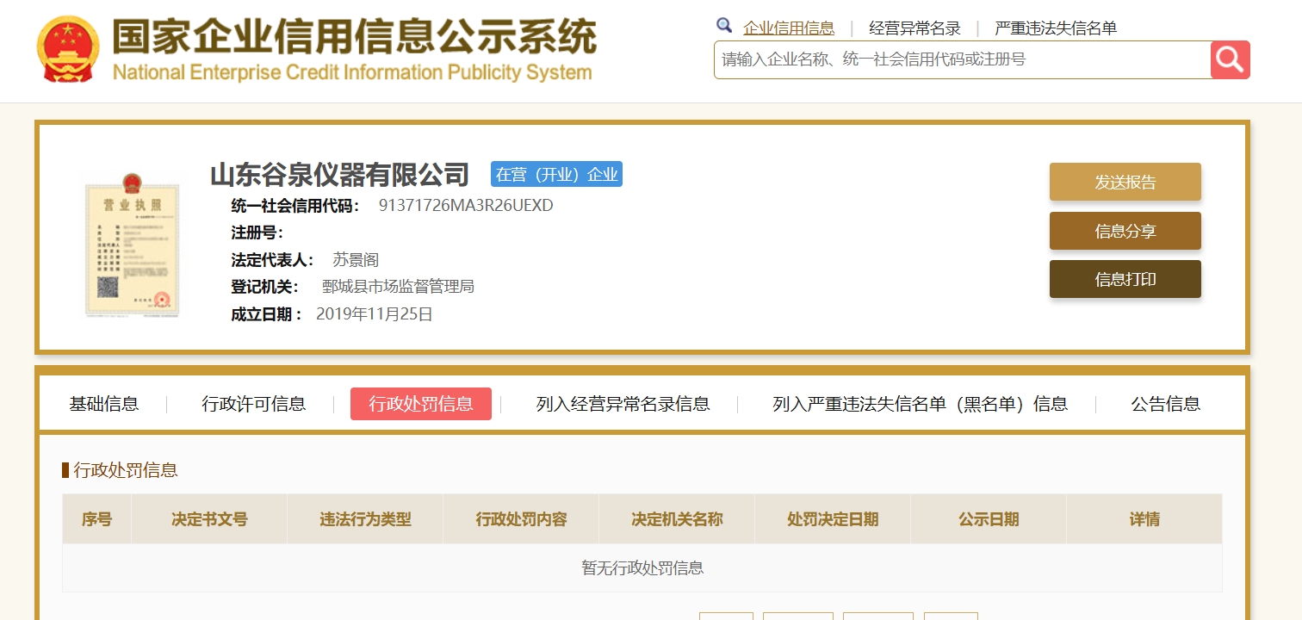Click the 注册号 field label
This screenshot has height=620, width=1302.
pyautogui.click(x=257, y=232)
